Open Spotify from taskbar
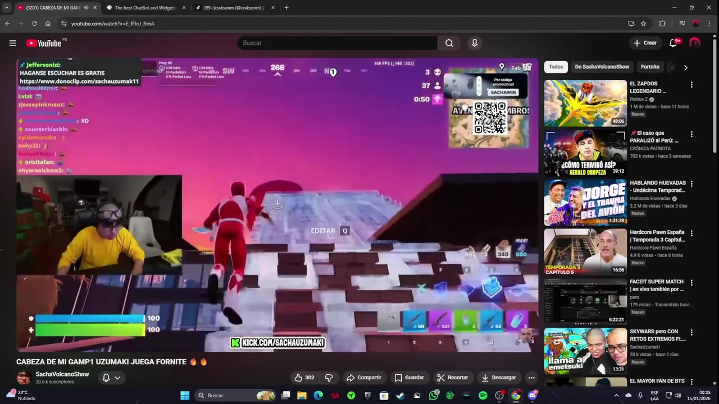 point(483,396)
